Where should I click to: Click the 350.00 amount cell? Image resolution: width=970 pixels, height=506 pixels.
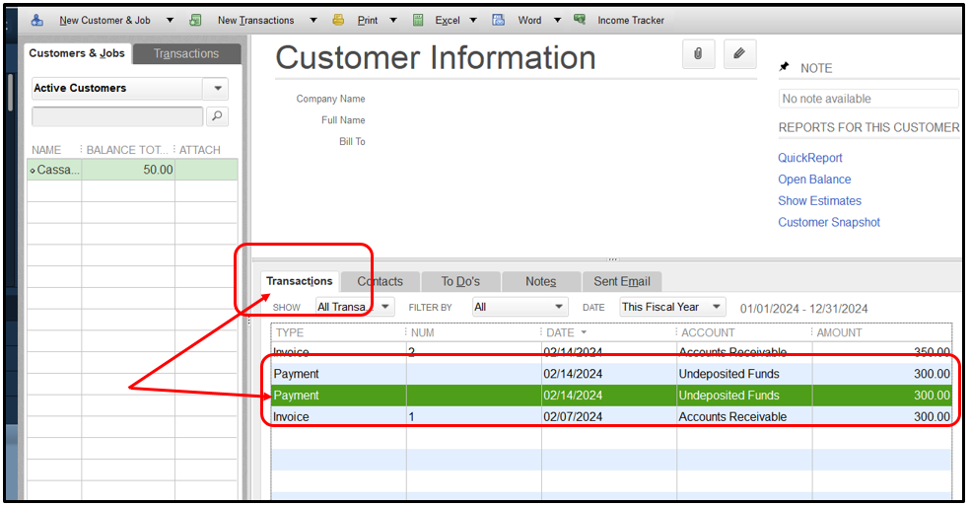coord(932,352)
